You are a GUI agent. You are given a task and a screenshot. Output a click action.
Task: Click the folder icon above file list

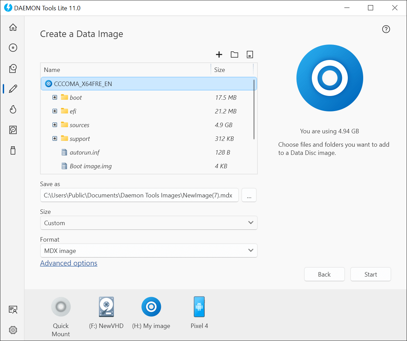(x=234, y=54)
